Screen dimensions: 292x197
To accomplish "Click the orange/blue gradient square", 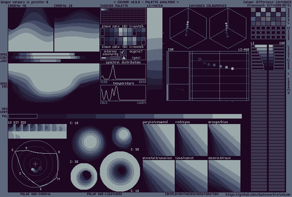I will point(224,140).
